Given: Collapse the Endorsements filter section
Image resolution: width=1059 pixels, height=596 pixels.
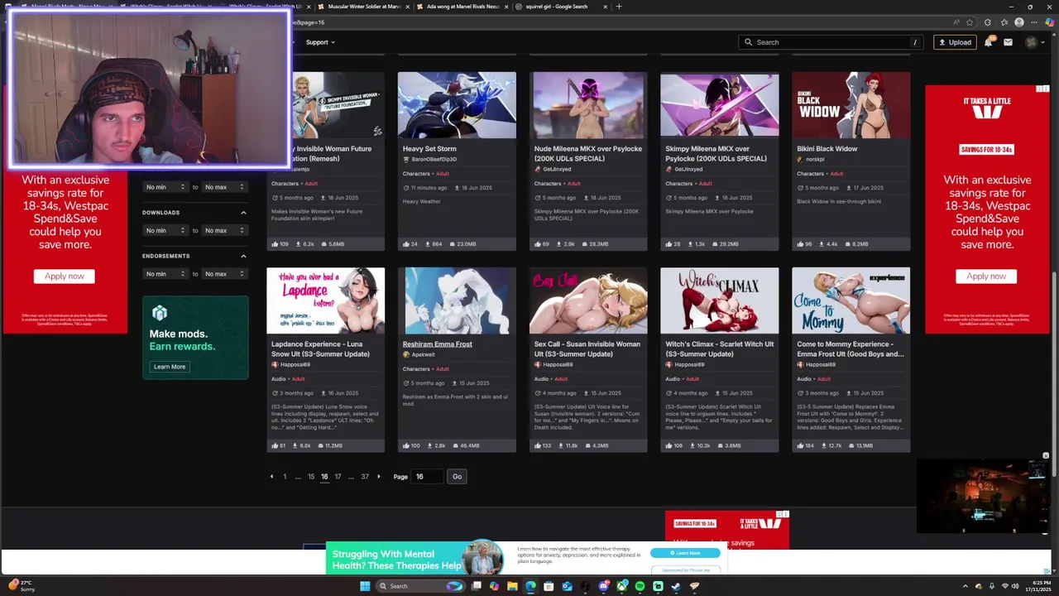Looking at the screenshot, I should click(x=243, y=256).
